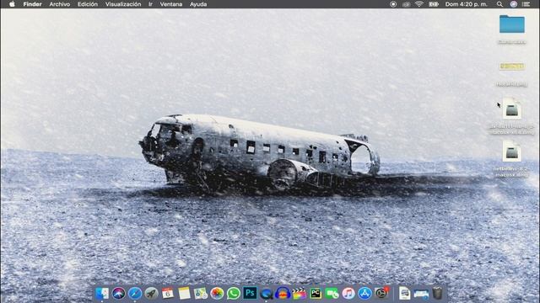Open the Ayuda menu

(x=198, y=4)
